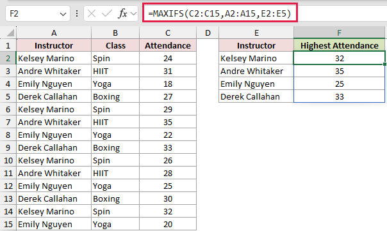Image resolution: width=387 pixels, height=231 pixels.
Task: Select cell A4 Emily Nguyen
Action: tap(54, 84)
